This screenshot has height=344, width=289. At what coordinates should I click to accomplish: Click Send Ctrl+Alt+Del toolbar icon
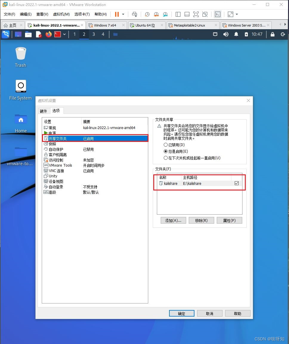coord(135,14)
